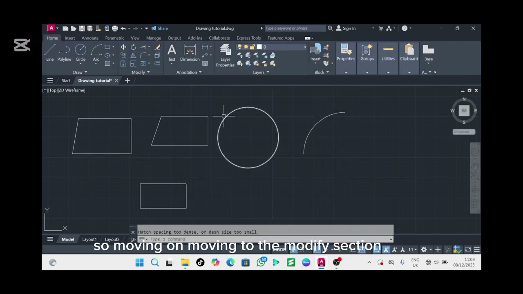Expand the Block panel

click(322, 72)
